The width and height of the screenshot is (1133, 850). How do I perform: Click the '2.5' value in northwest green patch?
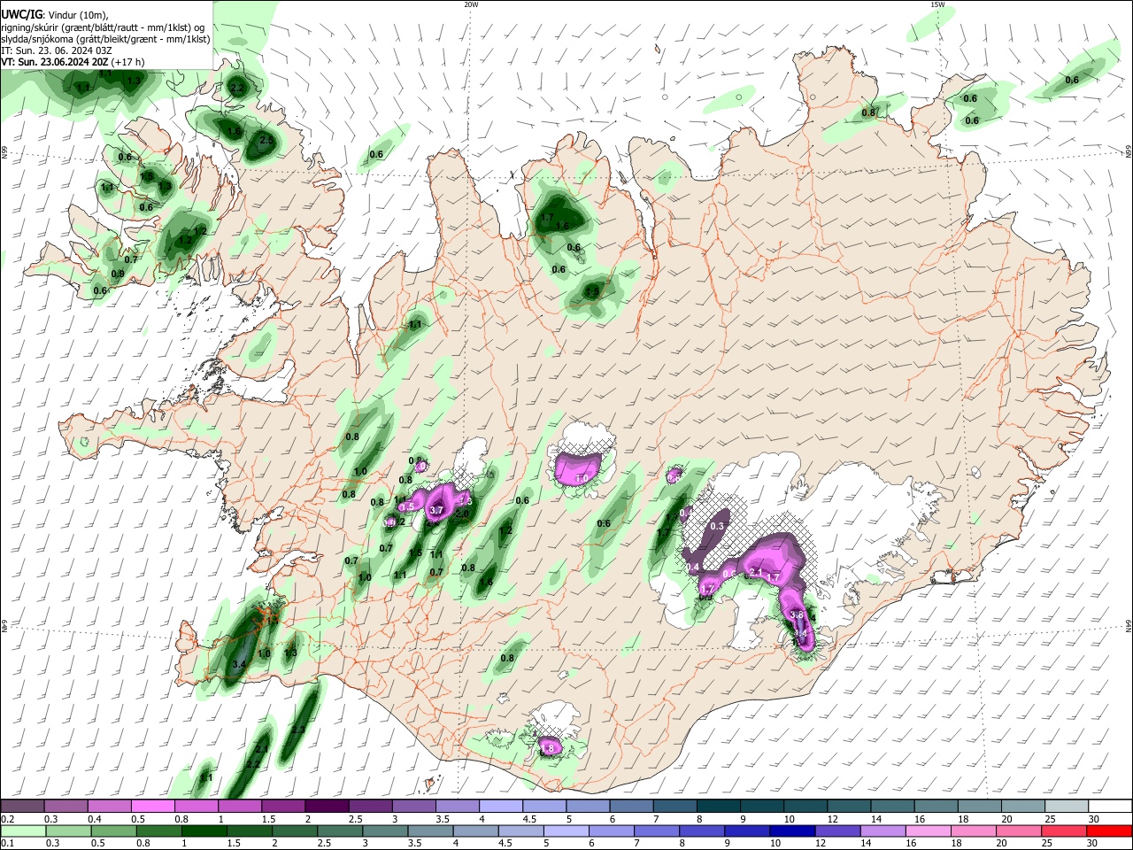pyautogui.click(x=266, y=140)
